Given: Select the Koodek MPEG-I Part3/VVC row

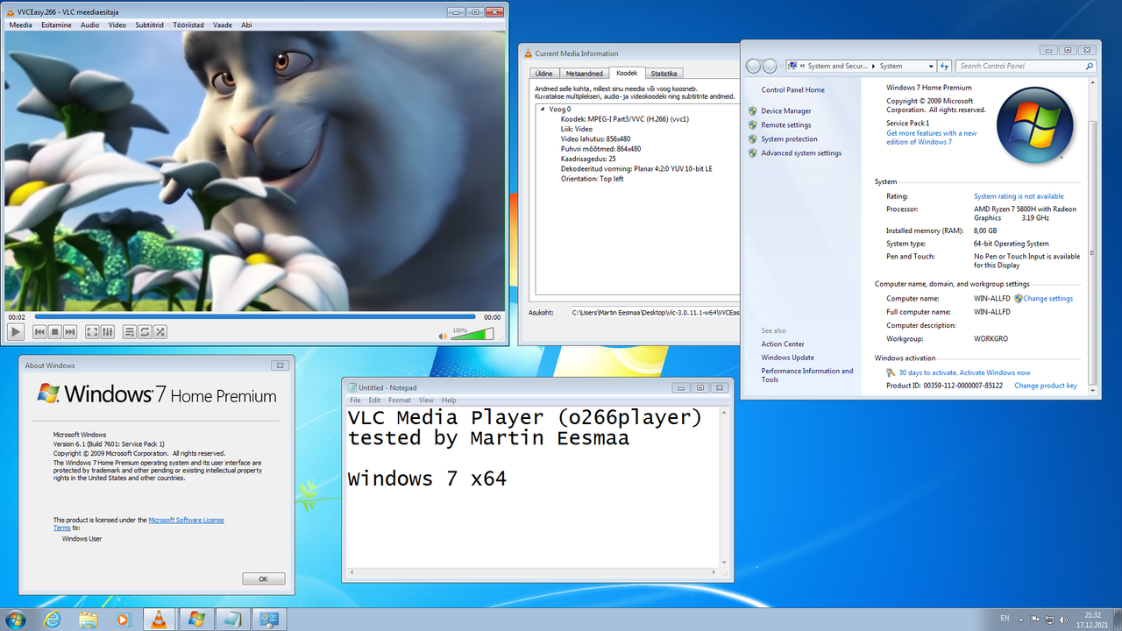Looking at the screenshot, I should (x=625, y=119).
